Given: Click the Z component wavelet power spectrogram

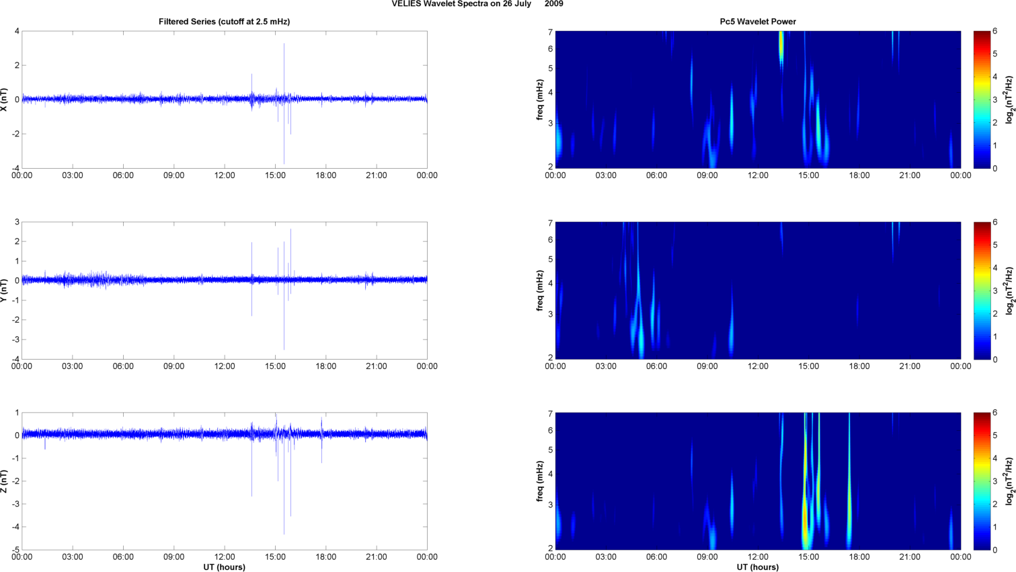Looking at the screenshot, I should pyautogui.click(x=758, y=481).
